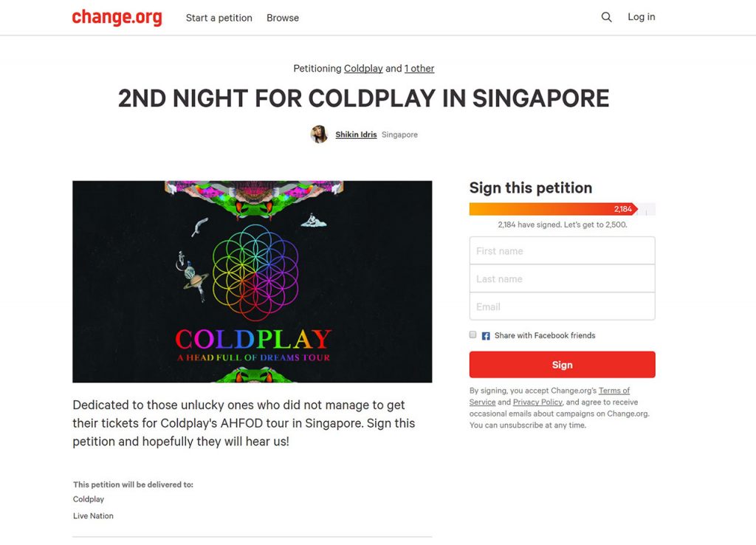This screenshot has height=545, width=756.
Task: Focus the First name input field
Action: click(562, 250)
